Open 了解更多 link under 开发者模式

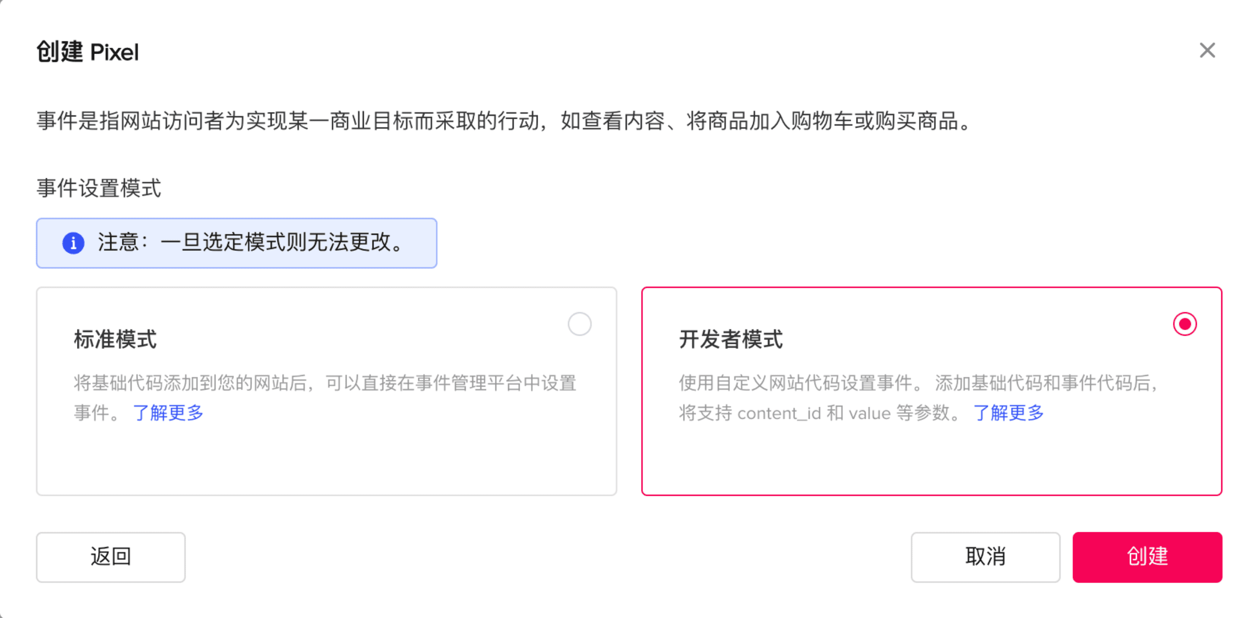[1008, 412]
